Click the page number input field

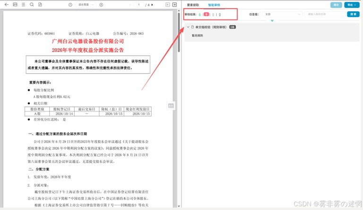point(138,5)
